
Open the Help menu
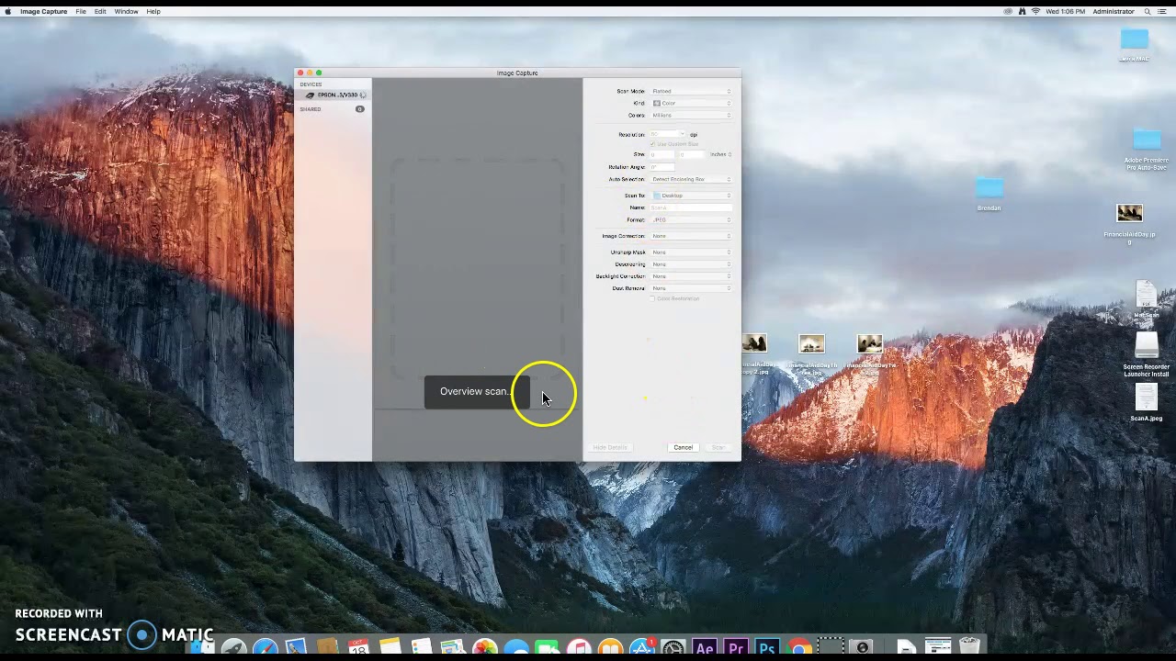coord(153,11)
